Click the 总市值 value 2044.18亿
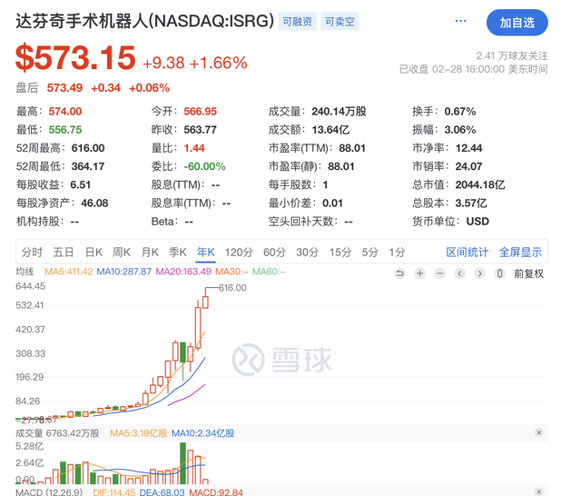Screen dimensions: 581x496 (x=480, y=184)
